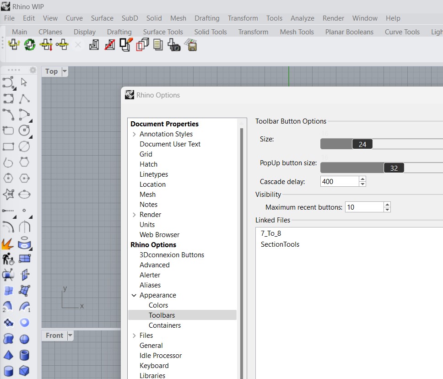Click the grid with floppy disk save icon
Image resolution: width=443 pixels, height=379 pixels.
coord(191,45)
